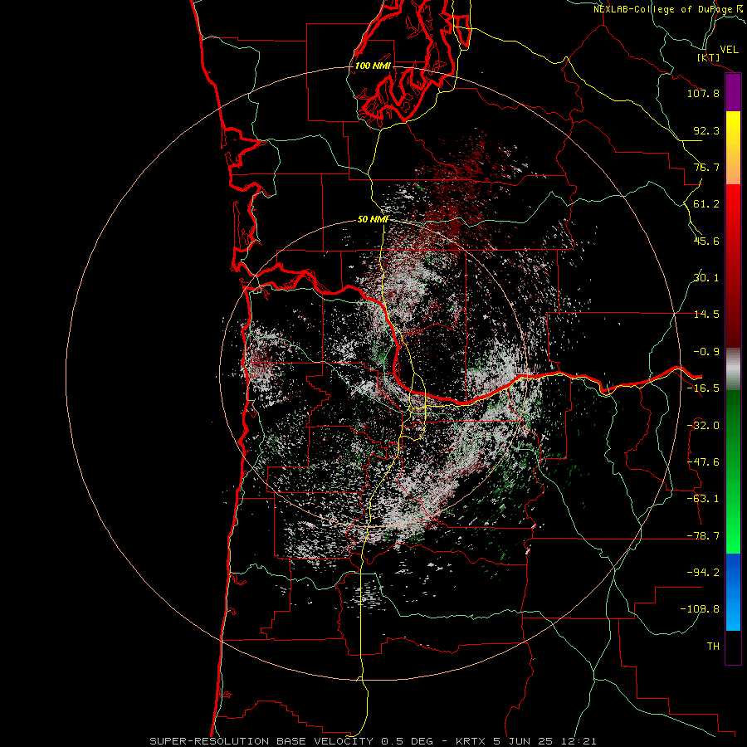Click the -63.1 legend value
The height and width of the screenshot is (747, 747).
[x=703, y=499]
